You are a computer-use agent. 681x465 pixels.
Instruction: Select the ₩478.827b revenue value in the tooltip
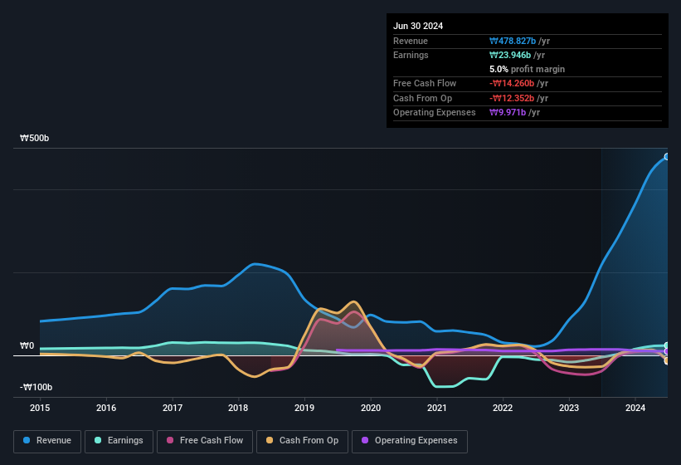point(520,41)
